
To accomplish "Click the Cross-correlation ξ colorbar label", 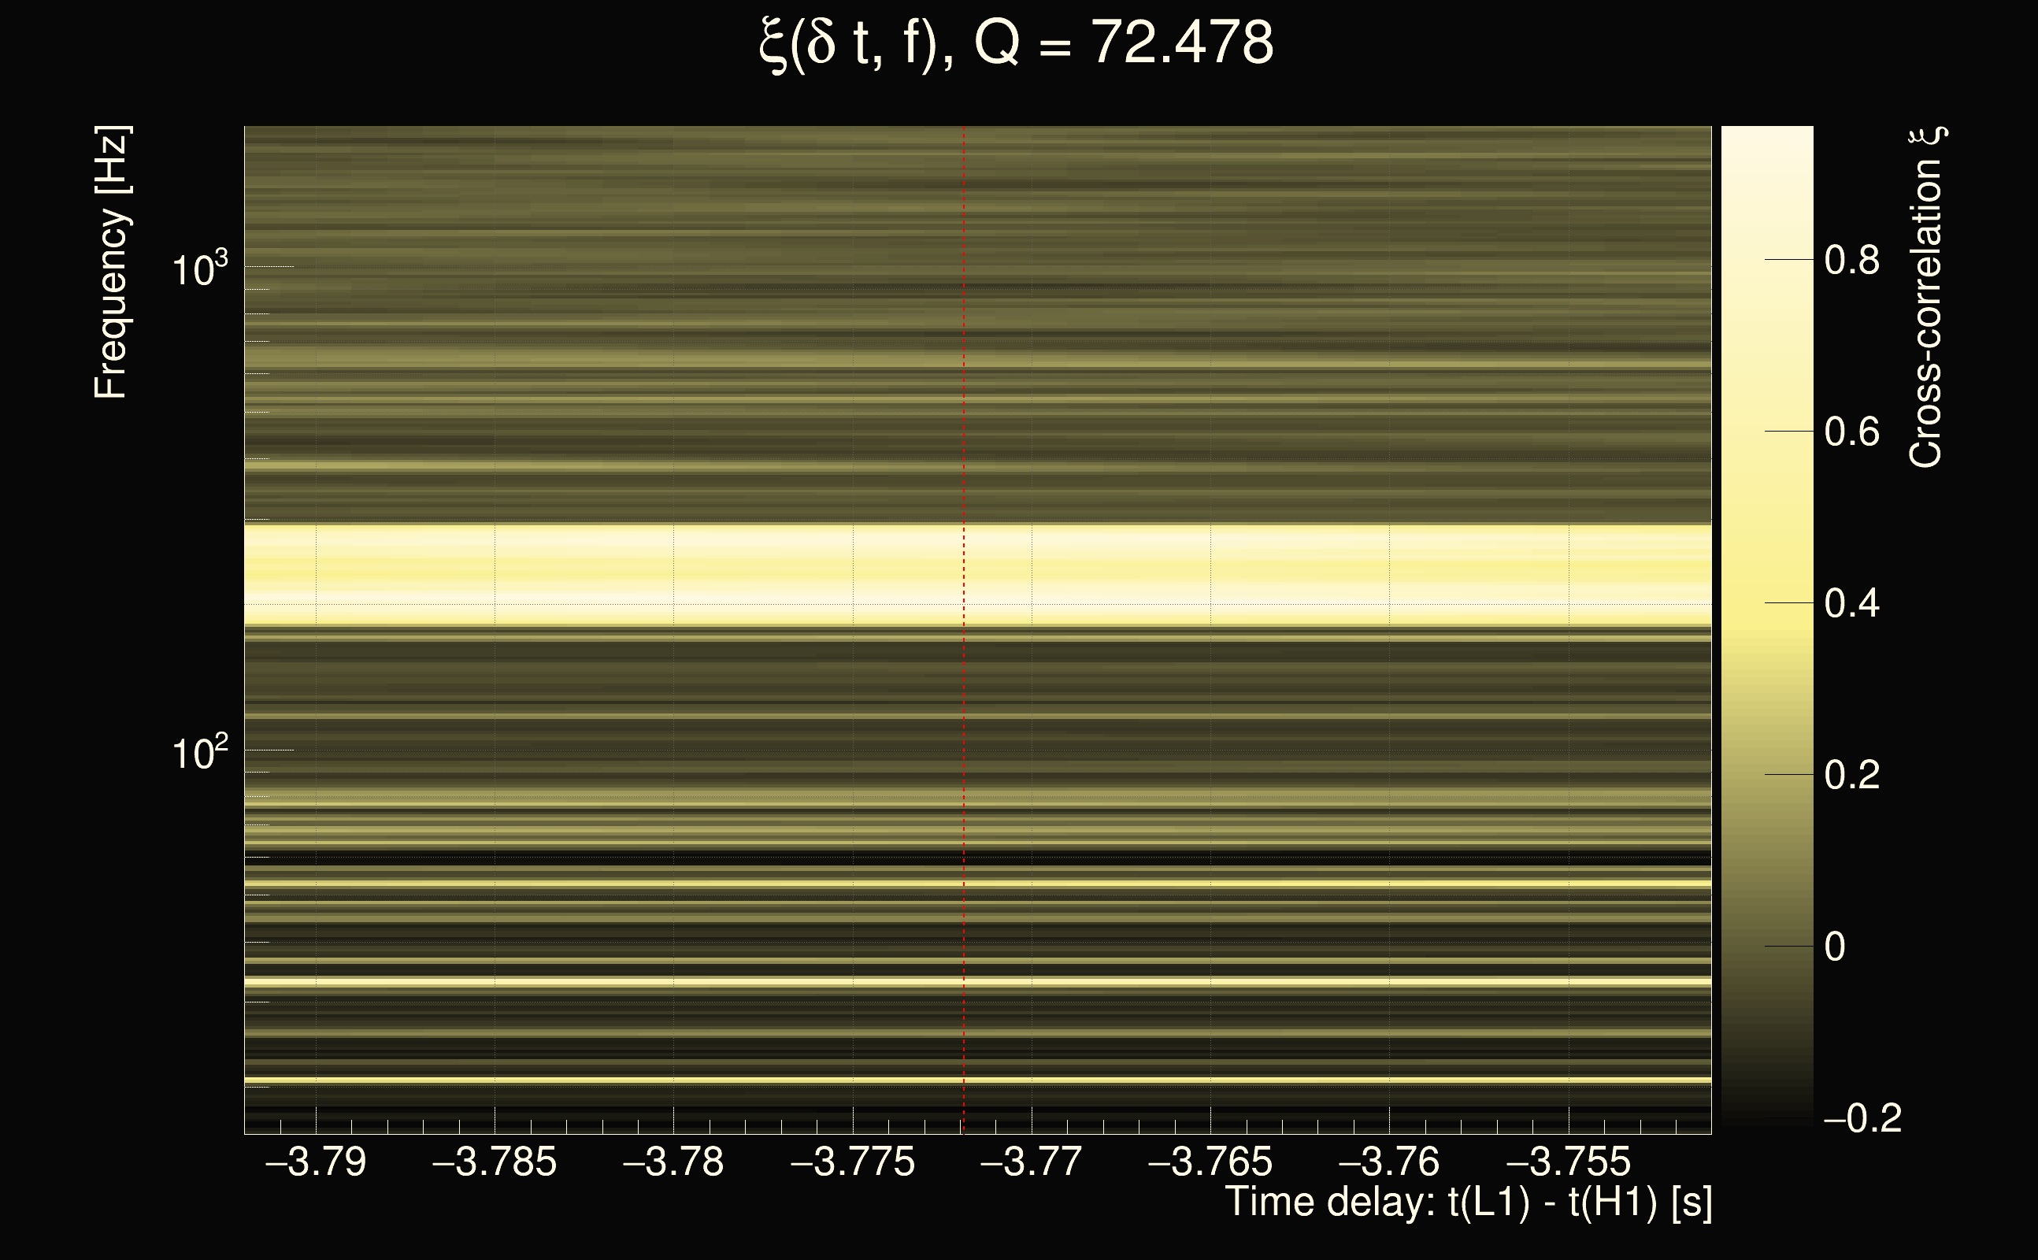I will [x=1926, y=298].
